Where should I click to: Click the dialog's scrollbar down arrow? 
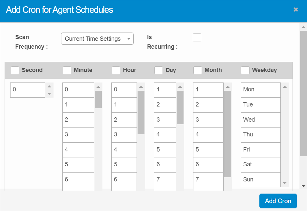pos(303,186)
